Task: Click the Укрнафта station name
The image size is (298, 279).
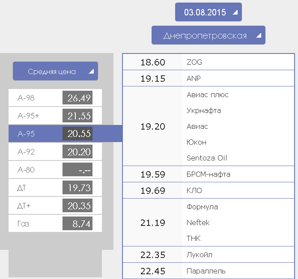Action: point(204,110)
